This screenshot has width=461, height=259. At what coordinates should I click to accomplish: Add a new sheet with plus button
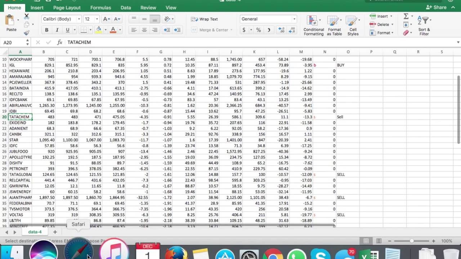click(55, 232)
